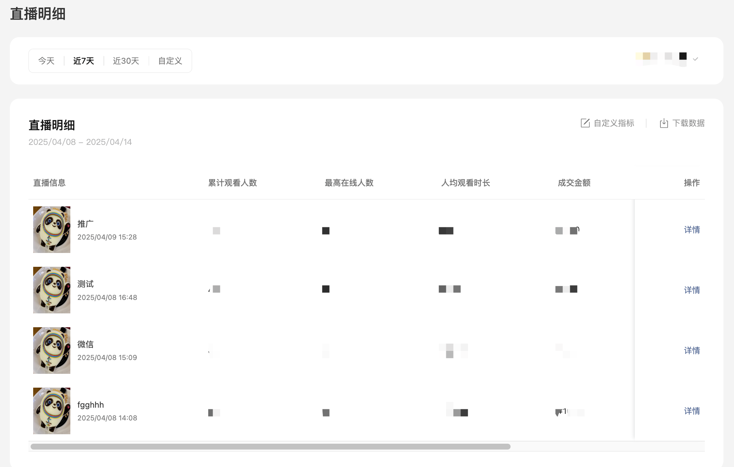Switch to 近30天 date range
This screenshot has width=734, height=467.
click(x=126, y=61)
